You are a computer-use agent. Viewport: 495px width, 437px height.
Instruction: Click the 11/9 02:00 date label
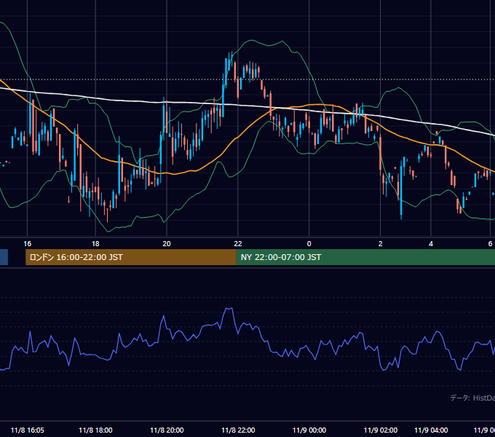click(x=381, y=430)
